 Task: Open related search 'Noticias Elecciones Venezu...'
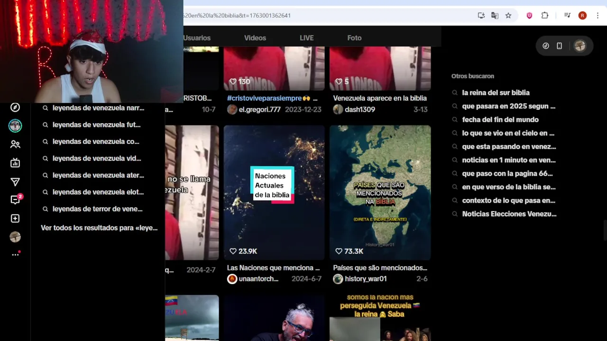pos(509,214)
